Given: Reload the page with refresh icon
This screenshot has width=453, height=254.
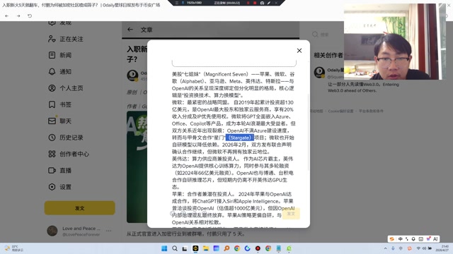Looking at the screenshot, I should click(x=30, y=16).
